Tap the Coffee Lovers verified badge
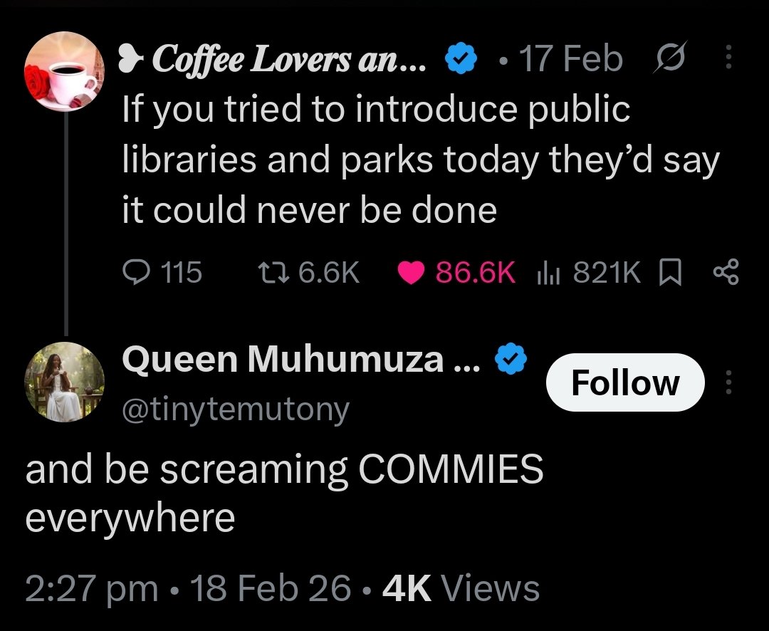 click(461, 58)
